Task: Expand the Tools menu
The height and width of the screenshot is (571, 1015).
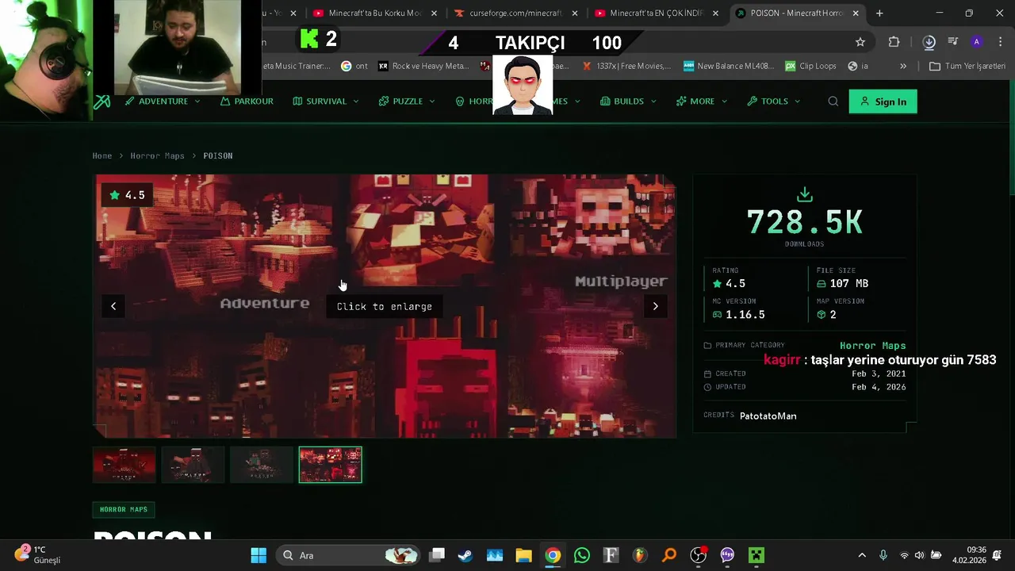Action: coord(774,102)
